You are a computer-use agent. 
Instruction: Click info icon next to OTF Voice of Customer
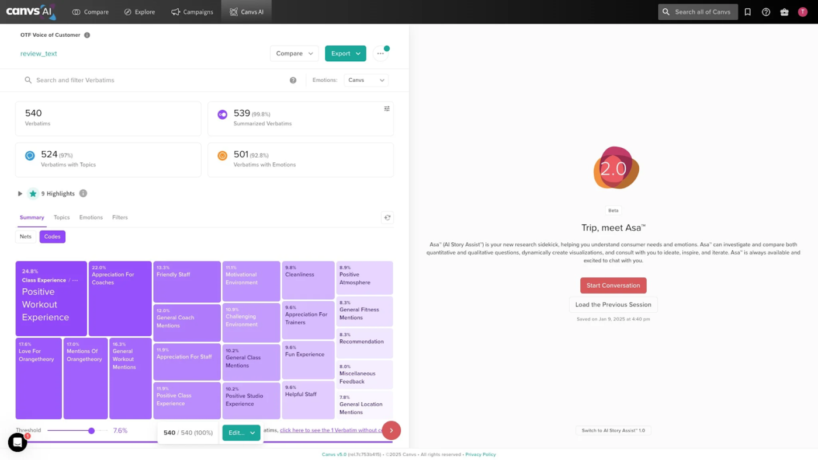87,35
